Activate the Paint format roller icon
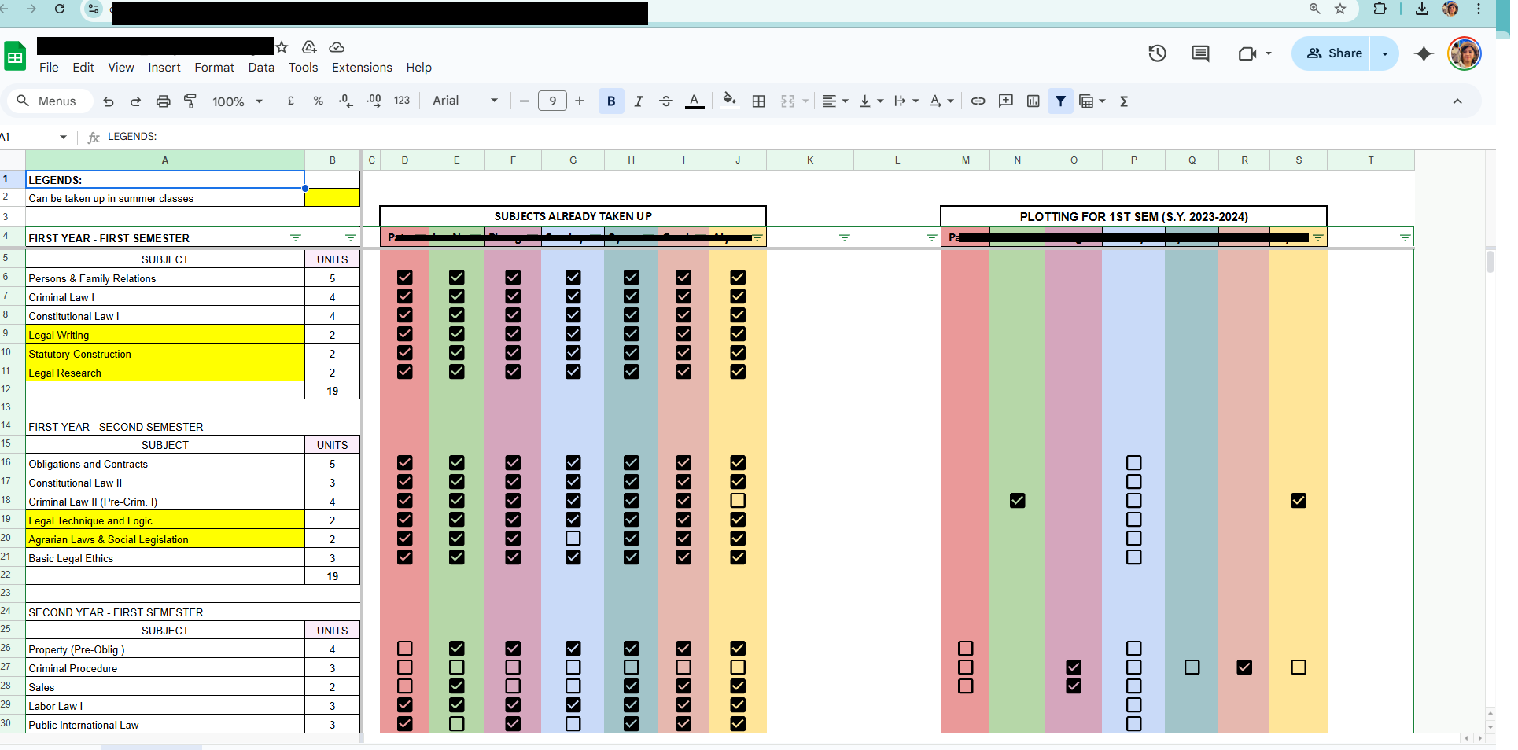Viewport: 1518px width, 750px height. [x=190, y=101]
